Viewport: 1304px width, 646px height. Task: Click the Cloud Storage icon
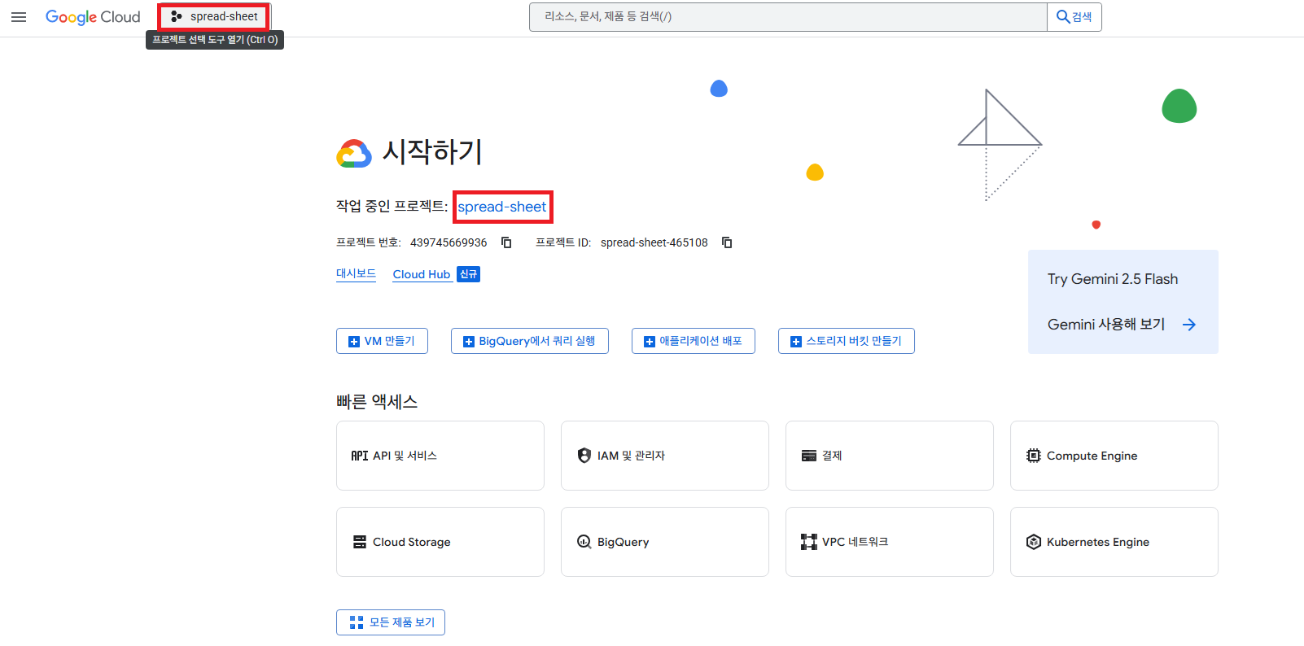(x=359, y=542)
